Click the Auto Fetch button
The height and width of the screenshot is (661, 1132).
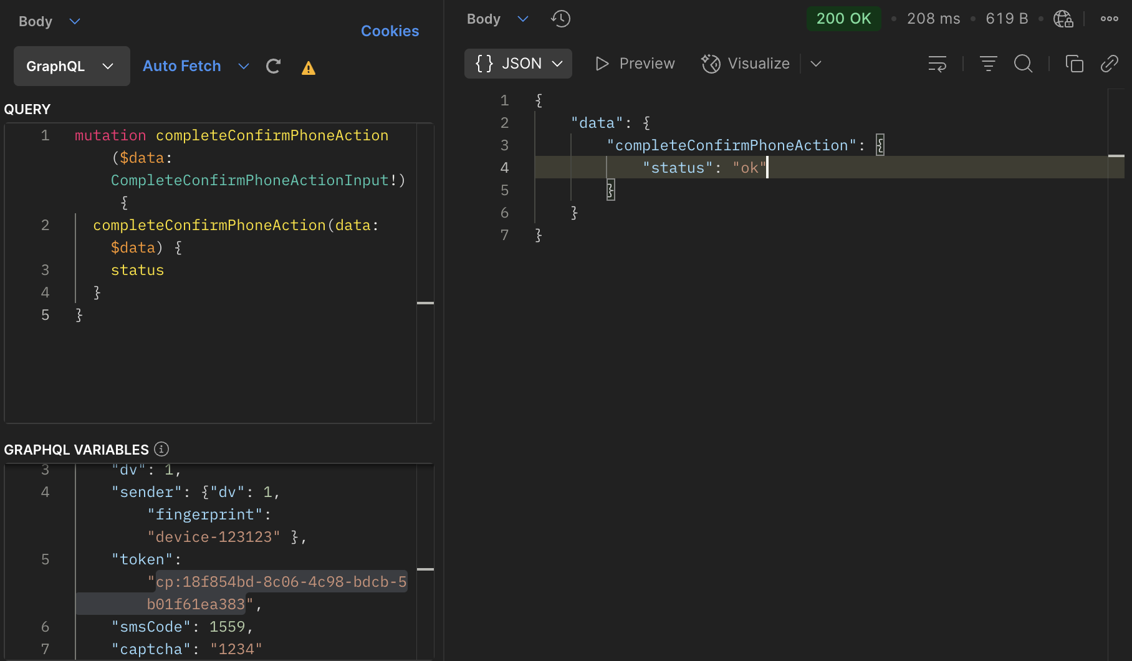click(x=181, y=66)
